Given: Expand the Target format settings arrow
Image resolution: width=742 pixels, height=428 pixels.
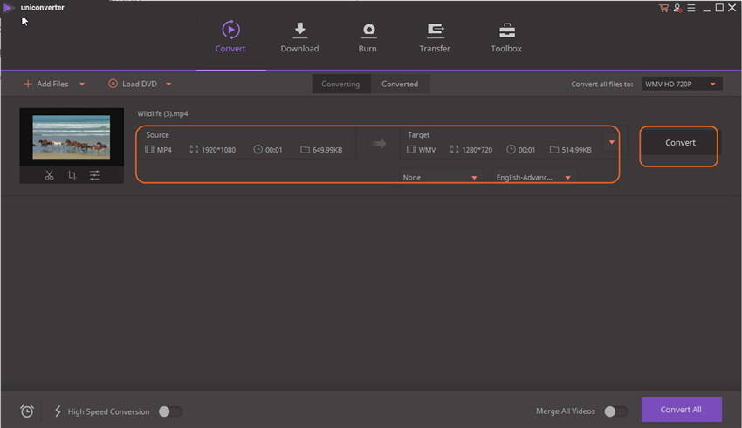Looking at the screenshot, I should click(612, 142).
